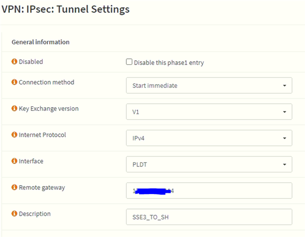Click the info icon beside Interface

14,161
